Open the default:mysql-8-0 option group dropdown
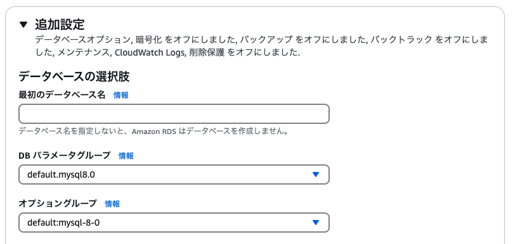513x244 pixels. [174, 223]
